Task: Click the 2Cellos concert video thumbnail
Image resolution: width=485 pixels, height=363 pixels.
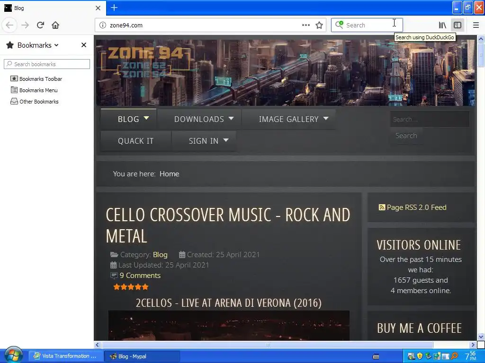Action: pos(229,326)
